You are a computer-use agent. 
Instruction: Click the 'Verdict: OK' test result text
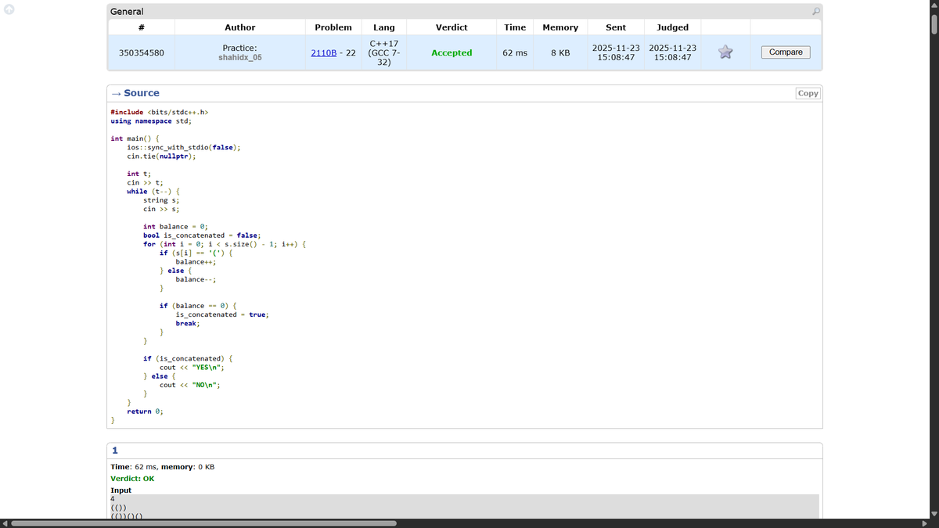tap(132, 479)
